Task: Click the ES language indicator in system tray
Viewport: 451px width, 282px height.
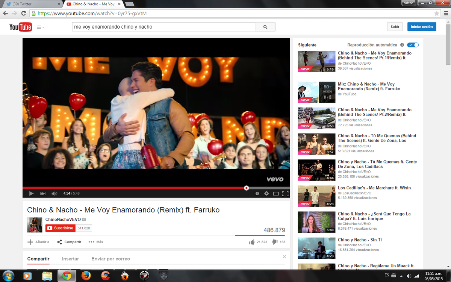Action: (x=387, y=276)
